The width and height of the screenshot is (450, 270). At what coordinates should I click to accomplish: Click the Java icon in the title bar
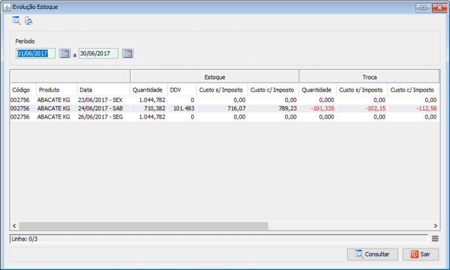pyautogui.click(x=7, y=7)
